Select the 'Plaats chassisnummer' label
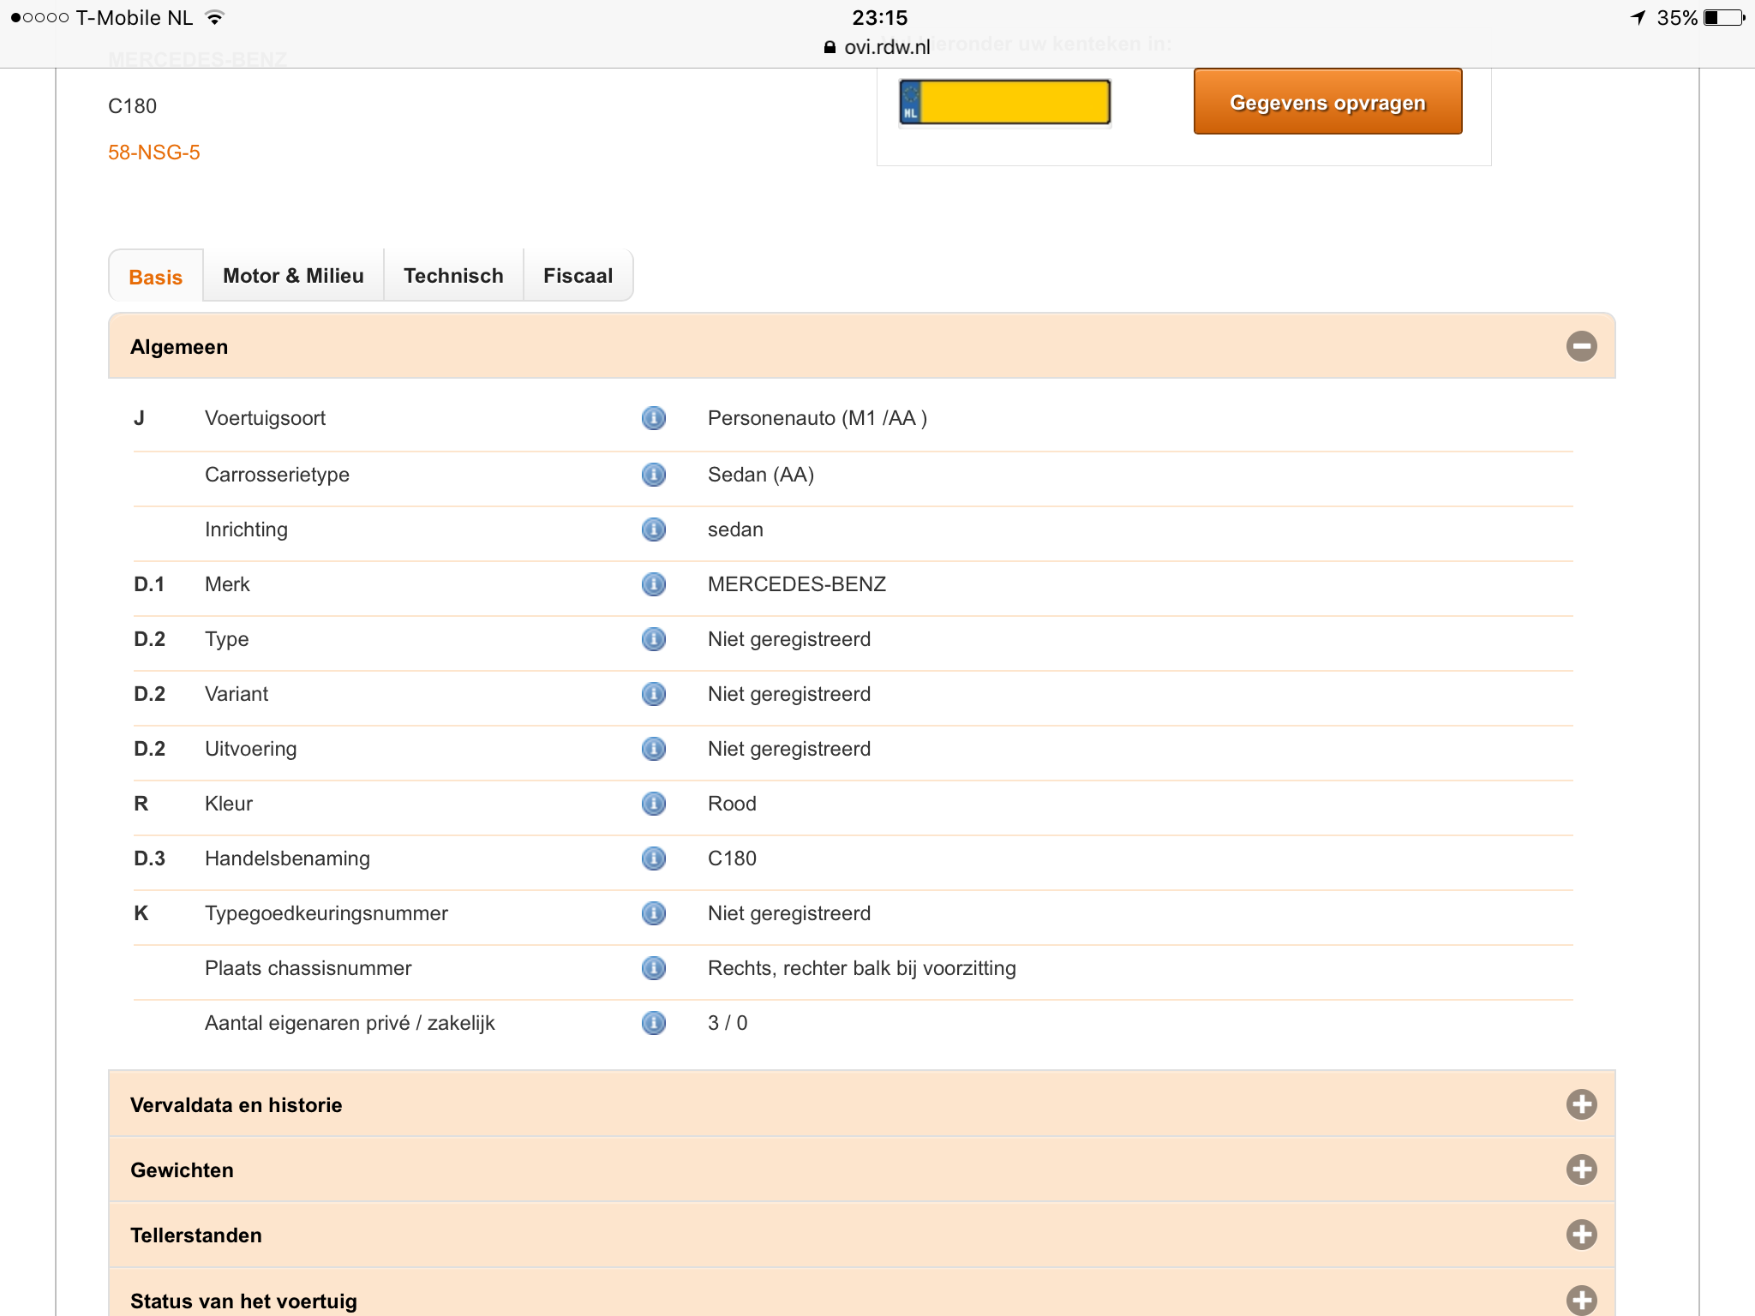The image size is (1755, 1316). tap(308, 968)
